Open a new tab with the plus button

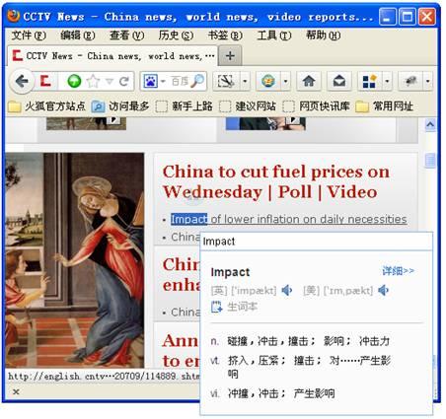tap(230, 55)
